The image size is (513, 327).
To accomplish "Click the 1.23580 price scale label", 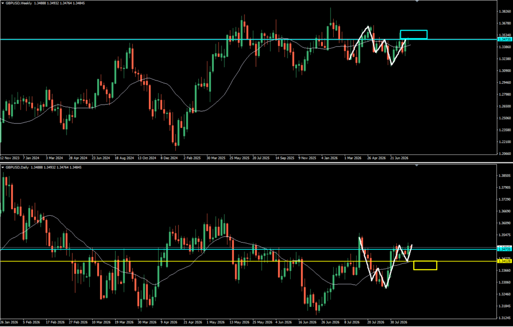I will (505, 130).
